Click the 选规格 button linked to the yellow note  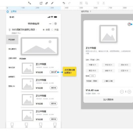click(53, 72)
